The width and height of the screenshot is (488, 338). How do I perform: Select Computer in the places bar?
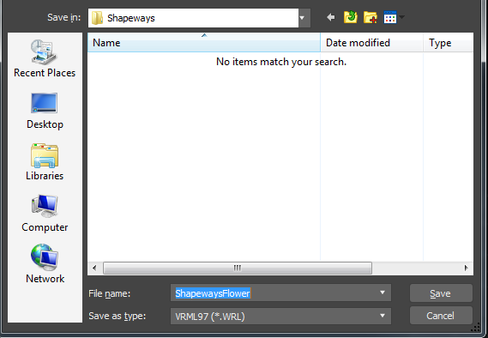pos(45,214)
